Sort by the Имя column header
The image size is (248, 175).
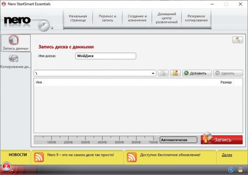[39, 82]
